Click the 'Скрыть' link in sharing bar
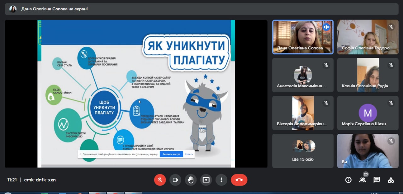 click(189, 154)
